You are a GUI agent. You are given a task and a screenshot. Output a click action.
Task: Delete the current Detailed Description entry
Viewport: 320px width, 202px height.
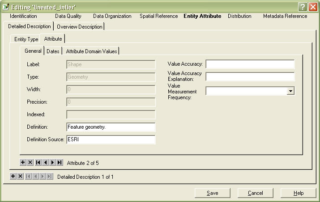tap(20, 177)
